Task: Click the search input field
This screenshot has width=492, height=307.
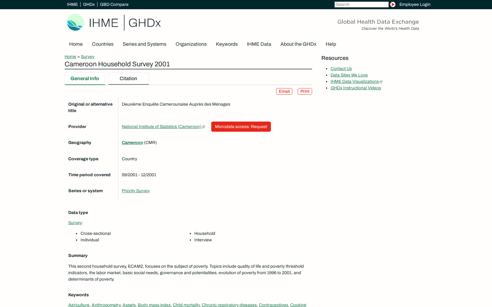Action: (361, 4)
